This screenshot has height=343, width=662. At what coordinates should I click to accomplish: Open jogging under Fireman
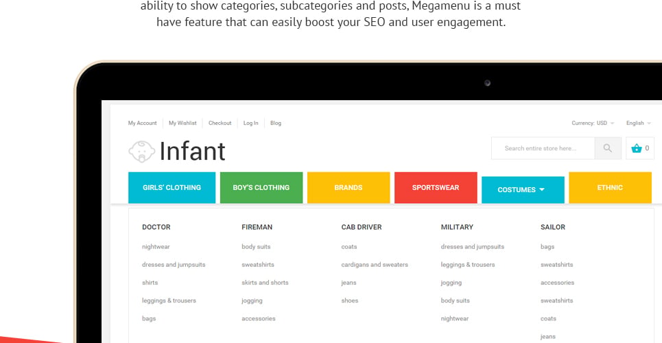252,300
